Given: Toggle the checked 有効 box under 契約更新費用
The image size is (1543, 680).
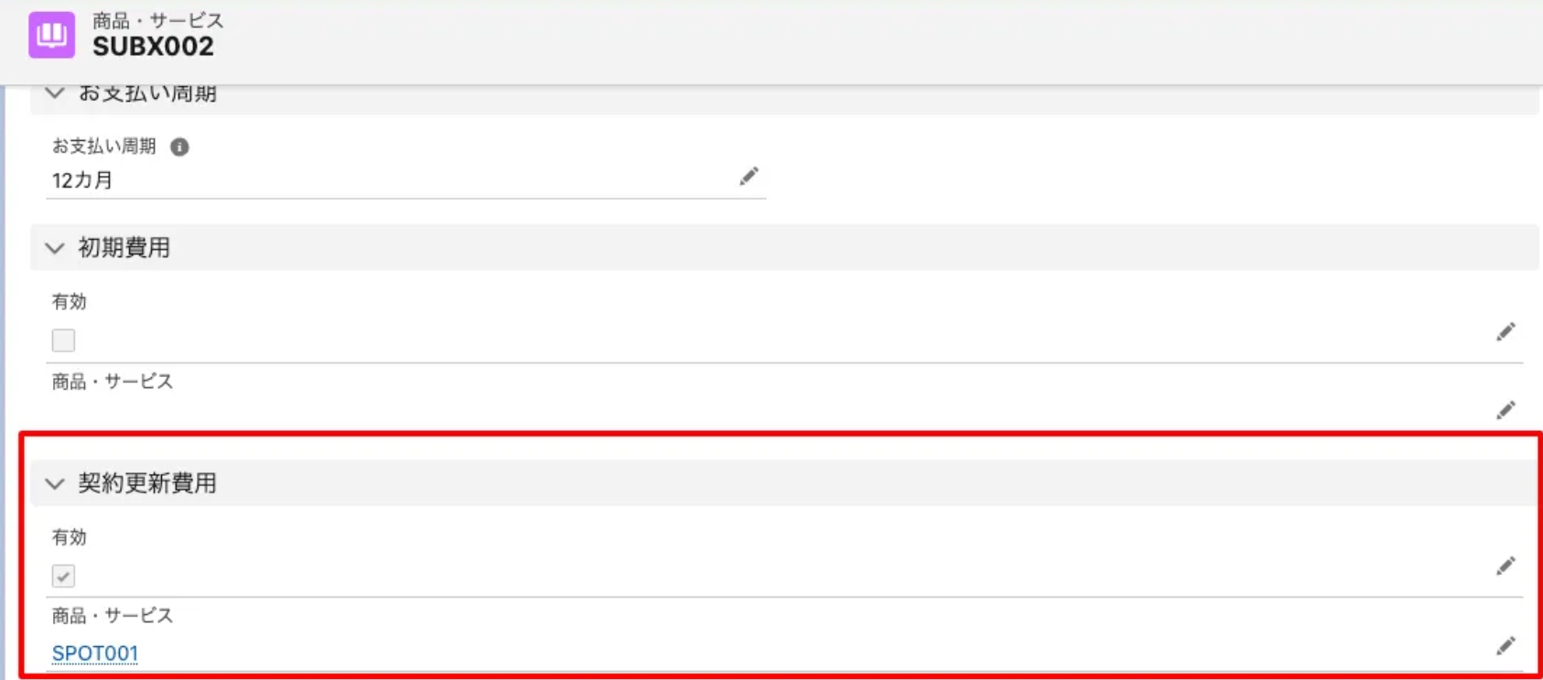Looking at the screenshot, I should pos(63,576).
